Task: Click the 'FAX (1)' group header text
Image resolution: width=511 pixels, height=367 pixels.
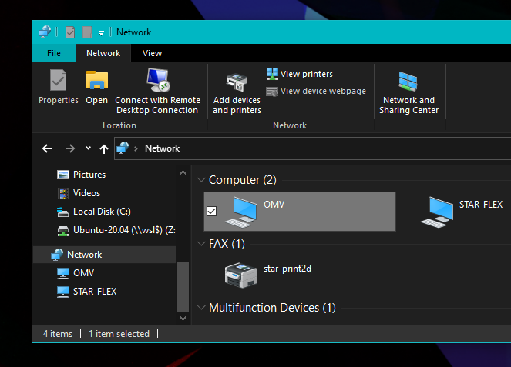Action: tap(227, 244)
